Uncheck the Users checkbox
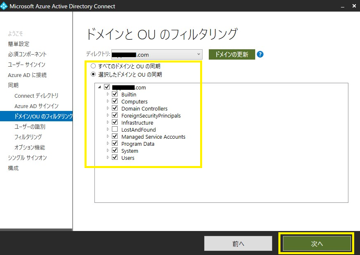 pyautogui.click(x=115, y=157)
